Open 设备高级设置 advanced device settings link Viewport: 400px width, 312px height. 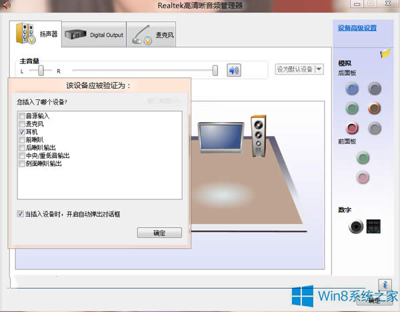(x=357, y=28)
